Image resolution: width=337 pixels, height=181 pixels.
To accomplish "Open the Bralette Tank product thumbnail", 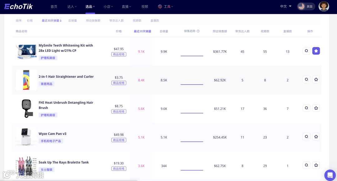I will [26, 165].
